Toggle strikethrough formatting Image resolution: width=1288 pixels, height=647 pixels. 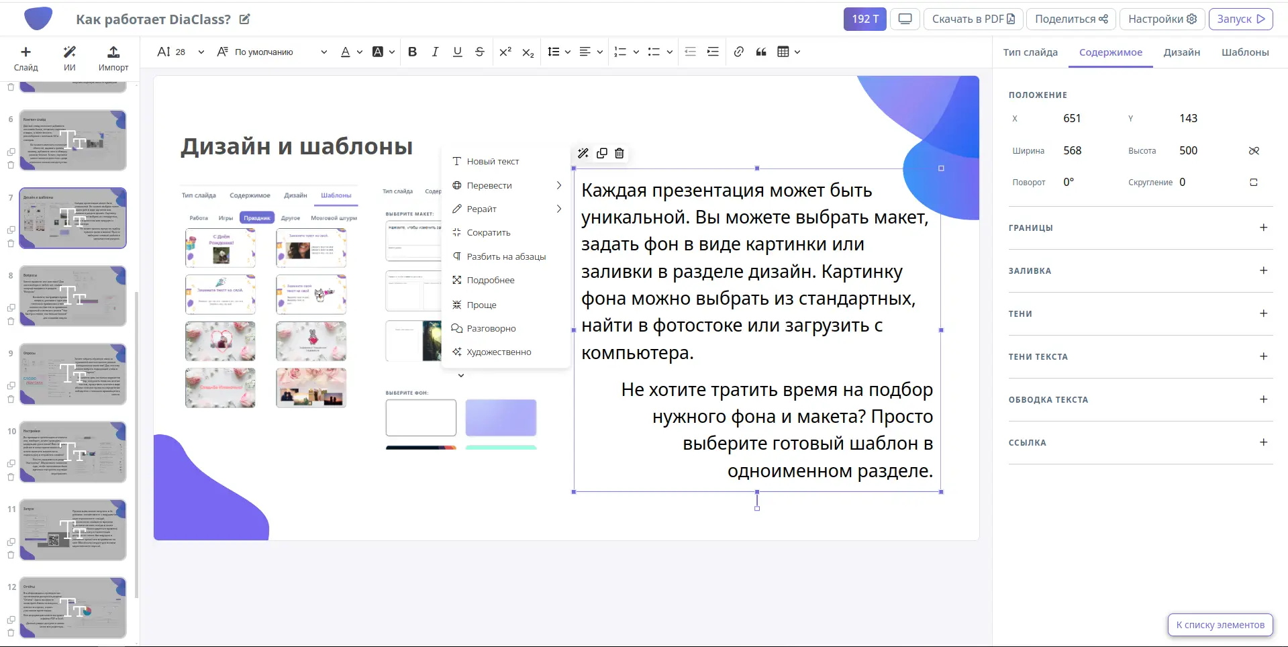point(479,52)
